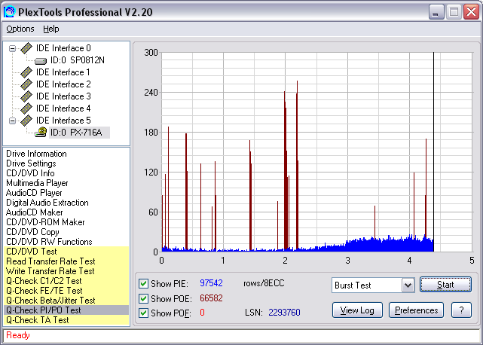Open the Options menu
This screenshot has height=345, width=483.
pyautogui.click(x=20, y=29)
